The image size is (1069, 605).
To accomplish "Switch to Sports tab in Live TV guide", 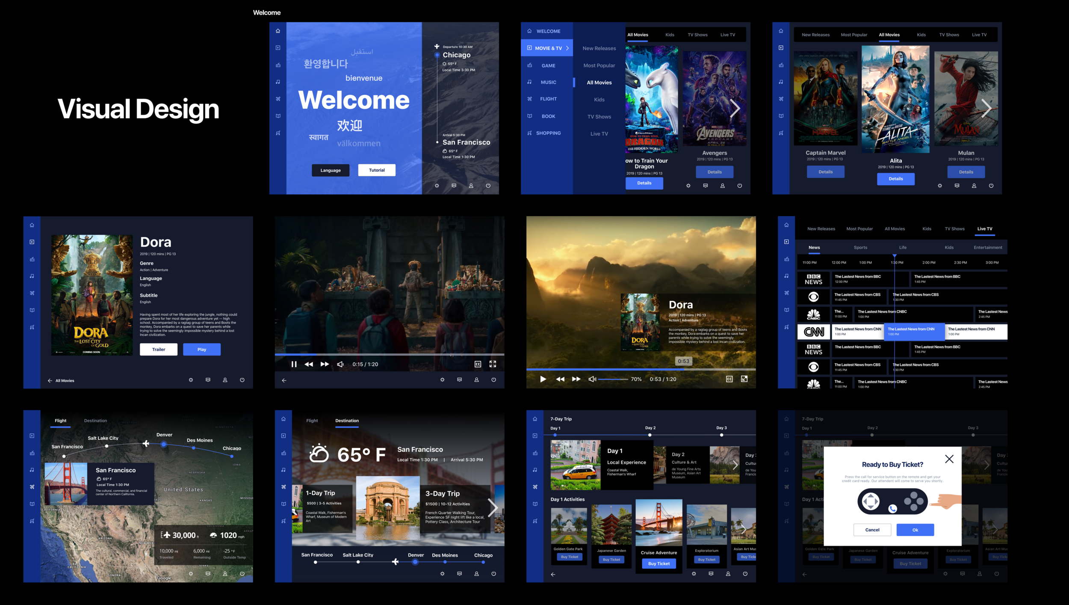I will [x=860, y=247].
